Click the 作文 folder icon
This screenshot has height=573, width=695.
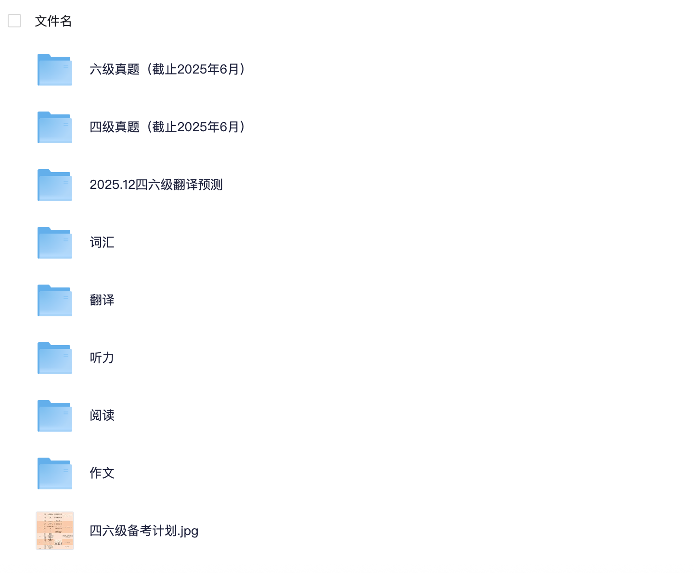coord(55,473)
